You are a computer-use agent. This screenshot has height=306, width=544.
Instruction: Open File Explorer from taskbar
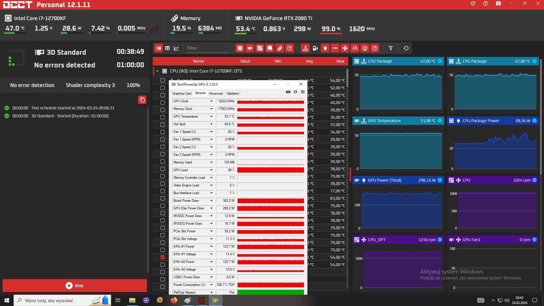pos(132,300)
